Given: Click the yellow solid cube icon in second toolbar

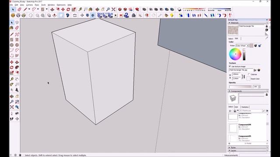Looking at the screenshot, I should 13,15.
